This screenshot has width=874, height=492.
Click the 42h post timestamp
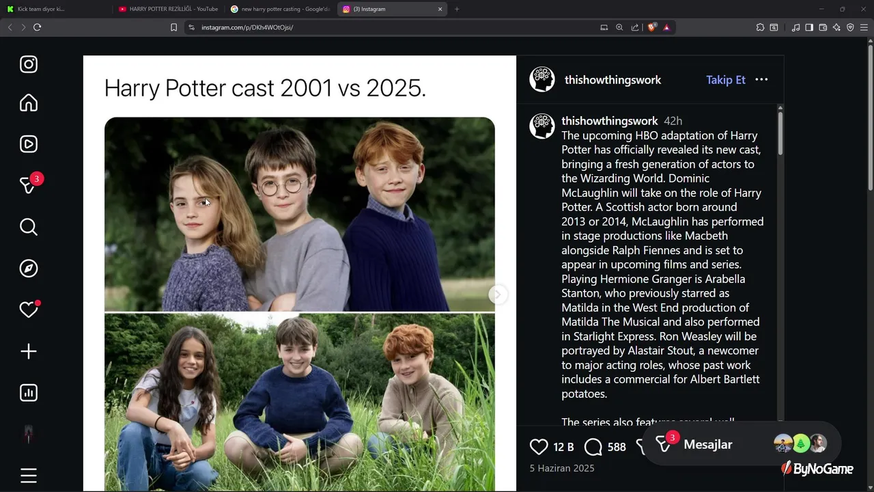click(x=673, y=121)
